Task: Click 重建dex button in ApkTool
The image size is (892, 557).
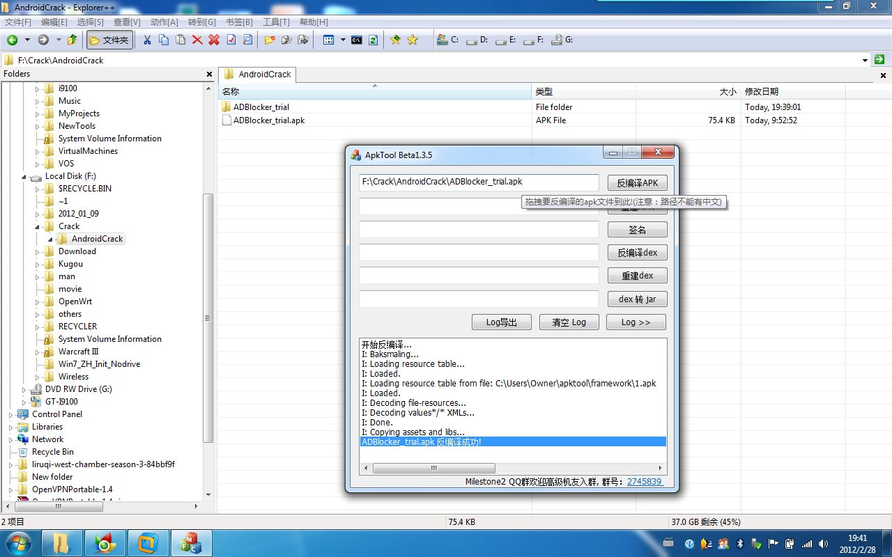Action: coord(637,276)
